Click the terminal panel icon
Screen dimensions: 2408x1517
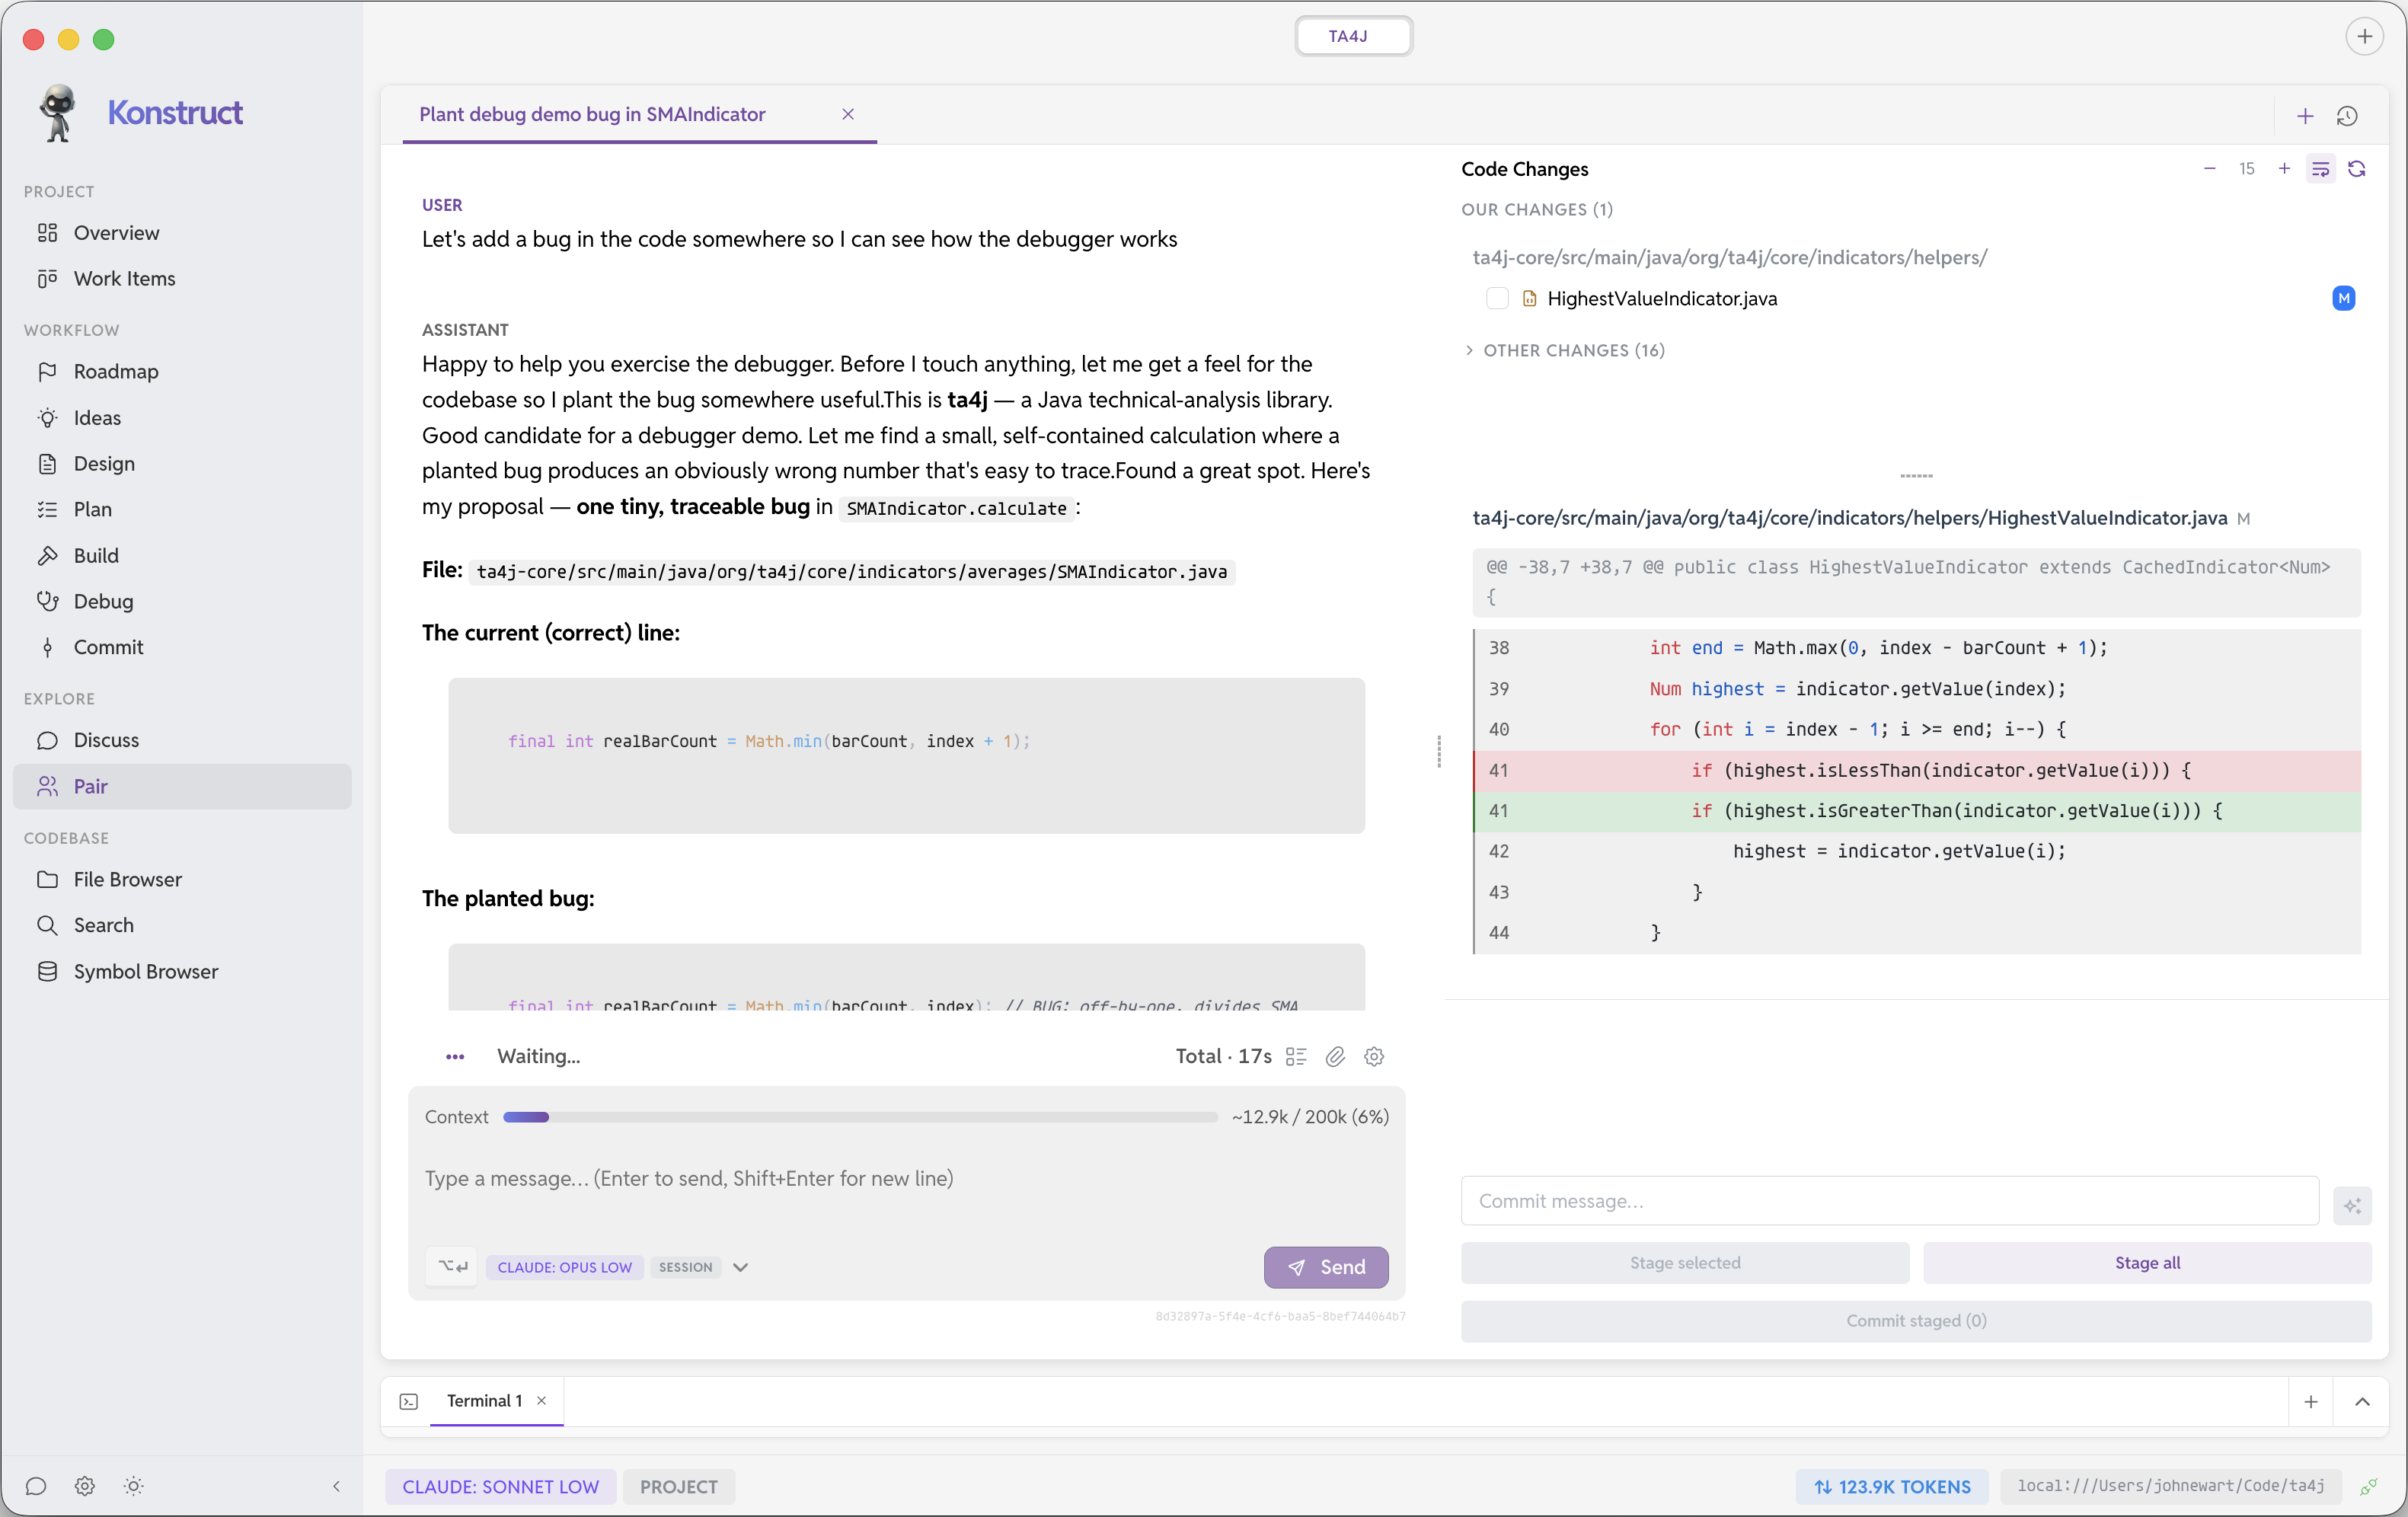coord(409,1401)
